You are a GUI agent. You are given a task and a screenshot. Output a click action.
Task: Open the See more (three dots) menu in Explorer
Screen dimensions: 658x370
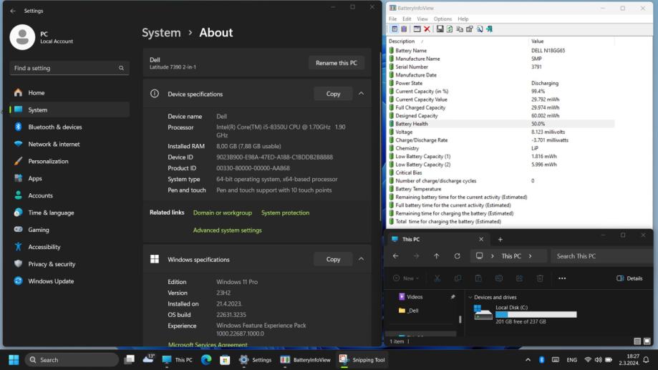click(x=562, y=278)
